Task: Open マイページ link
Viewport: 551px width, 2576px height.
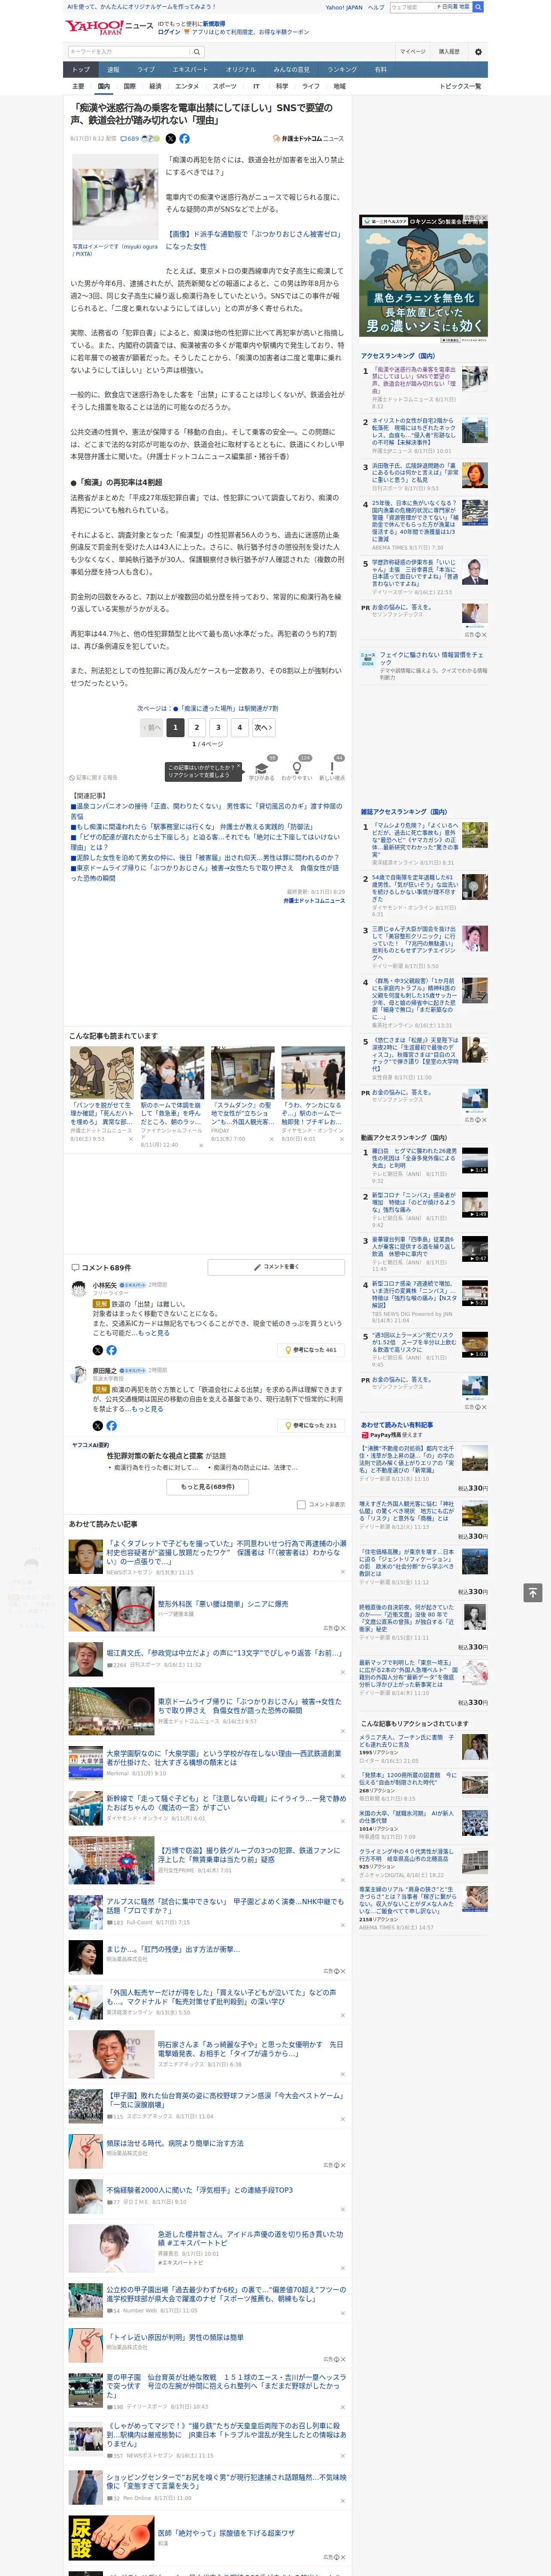Action: click(x=412, y=51)
